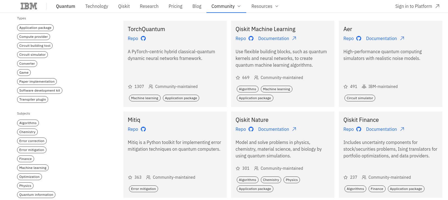Toggle Application package type filter

click(x=35, y=28)
